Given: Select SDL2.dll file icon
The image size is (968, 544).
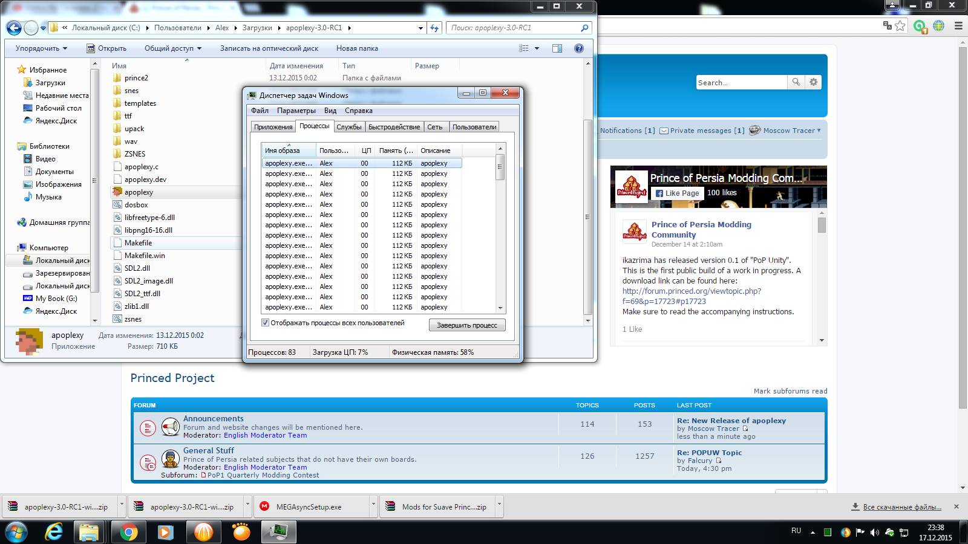Looking at the screenshot, I should pos(117,268).
